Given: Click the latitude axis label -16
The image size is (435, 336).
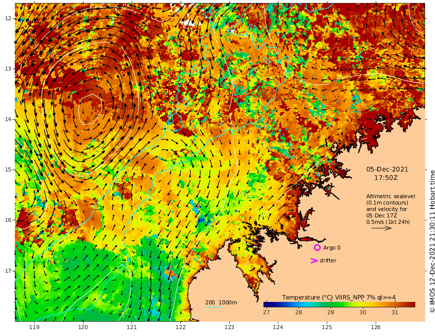Looking at the screenshot, I should [x=7, y=220].
